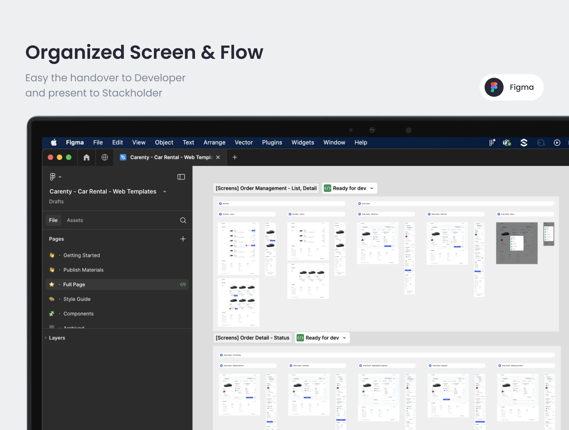Open the Plugins menu

(x=272, y=143)
